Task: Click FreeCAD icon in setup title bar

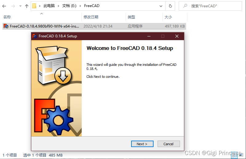Action: [x=35, y=36]
